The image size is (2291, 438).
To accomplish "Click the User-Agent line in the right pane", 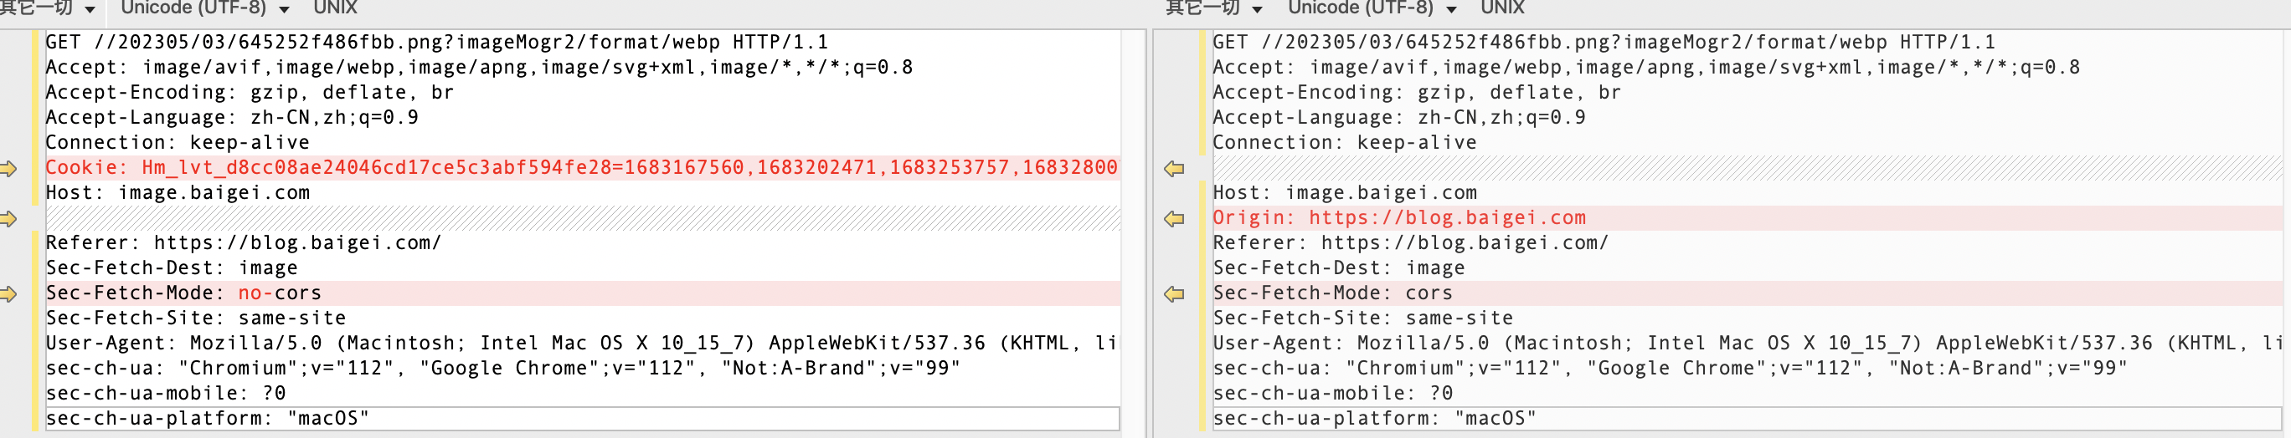I will (1749, 343).
